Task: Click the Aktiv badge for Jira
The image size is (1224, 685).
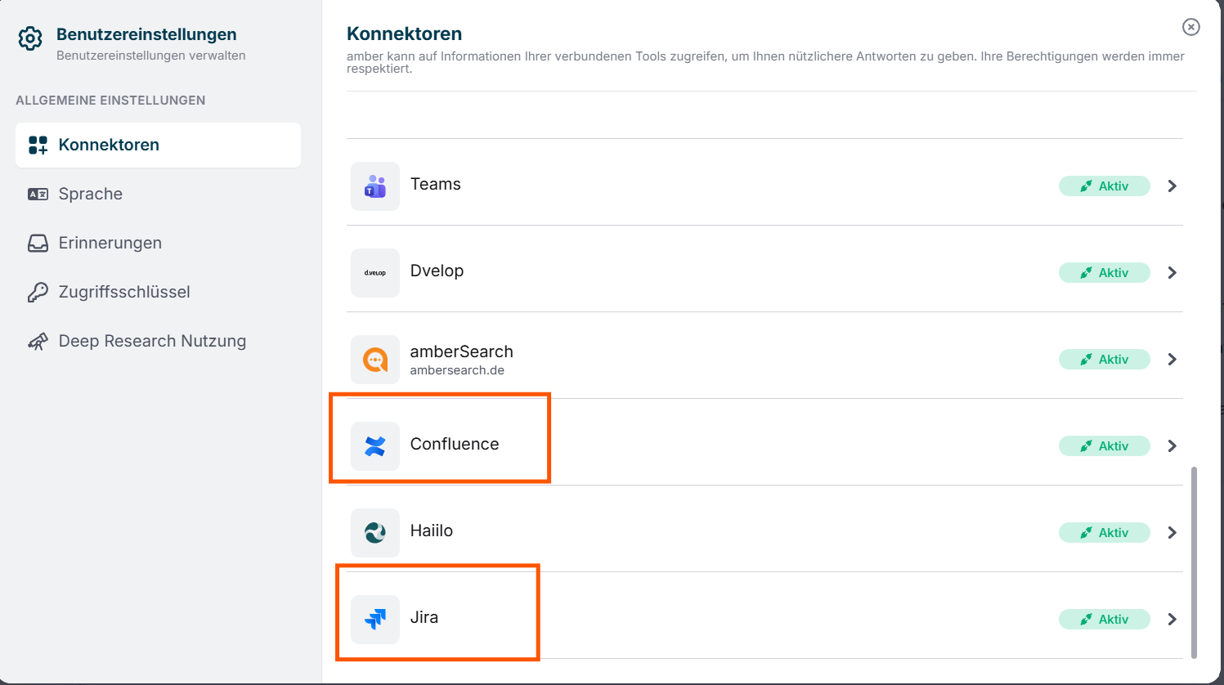Action: pyautogui.click(x=1105, y=620)
